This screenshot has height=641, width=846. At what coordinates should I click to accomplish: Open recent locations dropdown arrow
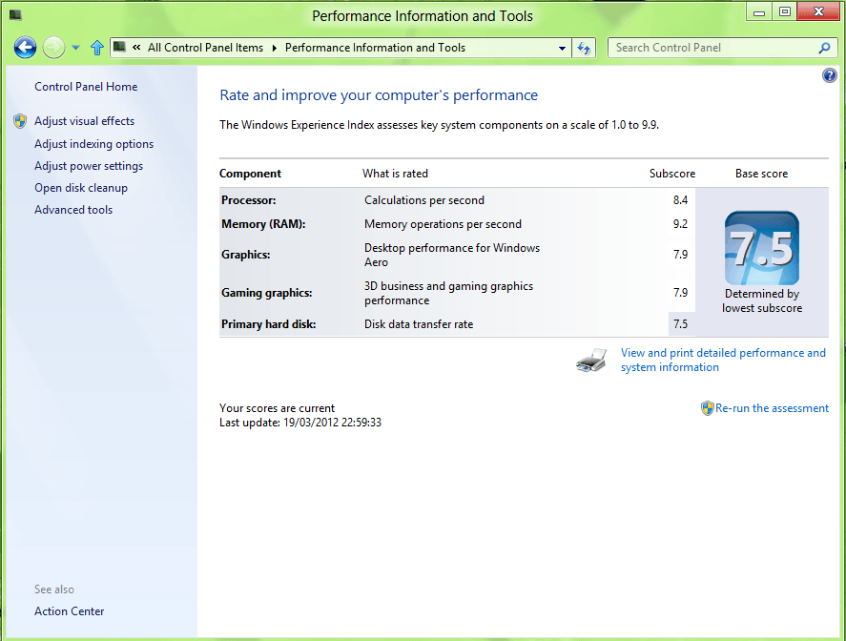pyautogui.click(x=76, y=48)
